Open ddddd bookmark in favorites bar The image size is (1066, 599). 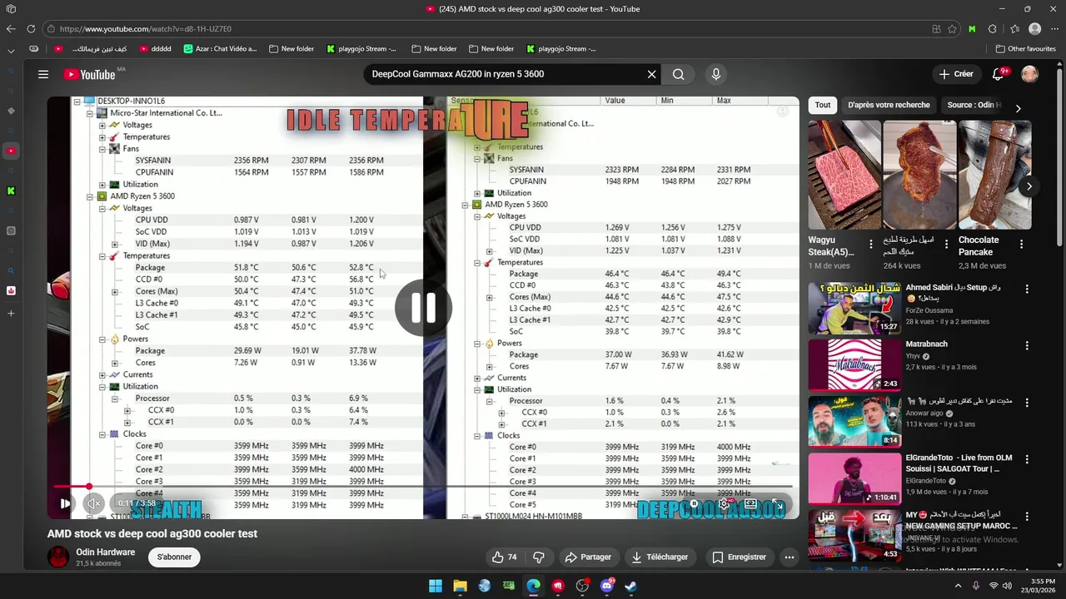tap(155, 49)
